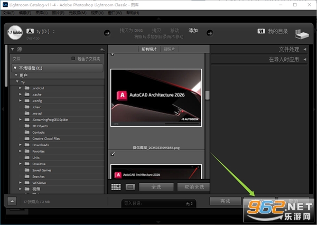
Task: Expand the 文件处理 panel
Action: 305,49
